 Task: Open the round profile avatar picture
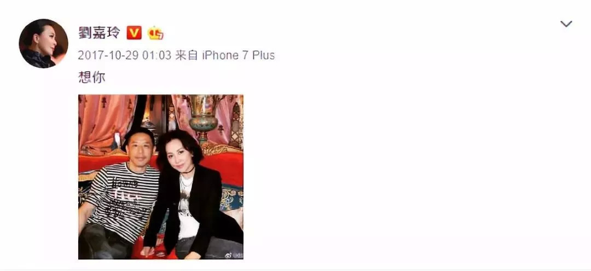(x=43, y=43)
